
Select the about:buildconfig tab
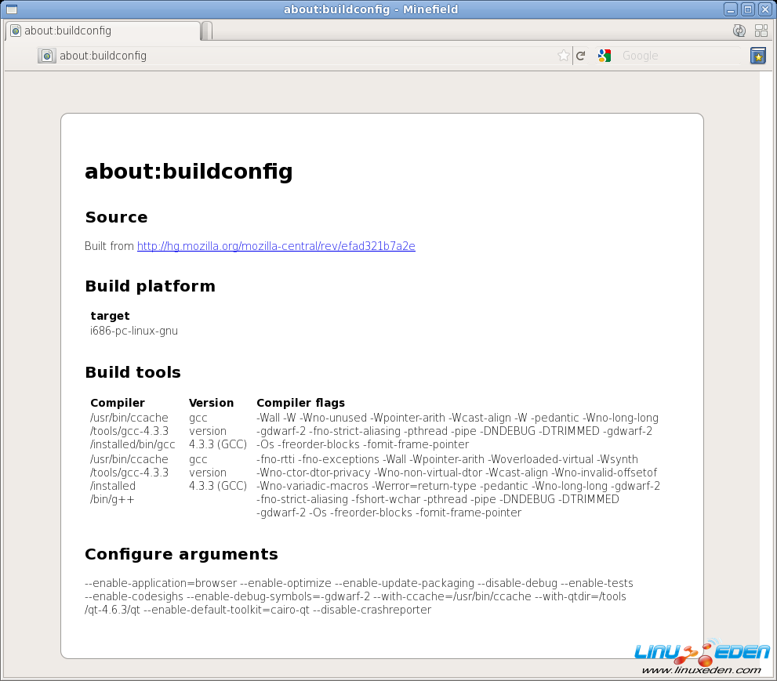coord(102,31)
